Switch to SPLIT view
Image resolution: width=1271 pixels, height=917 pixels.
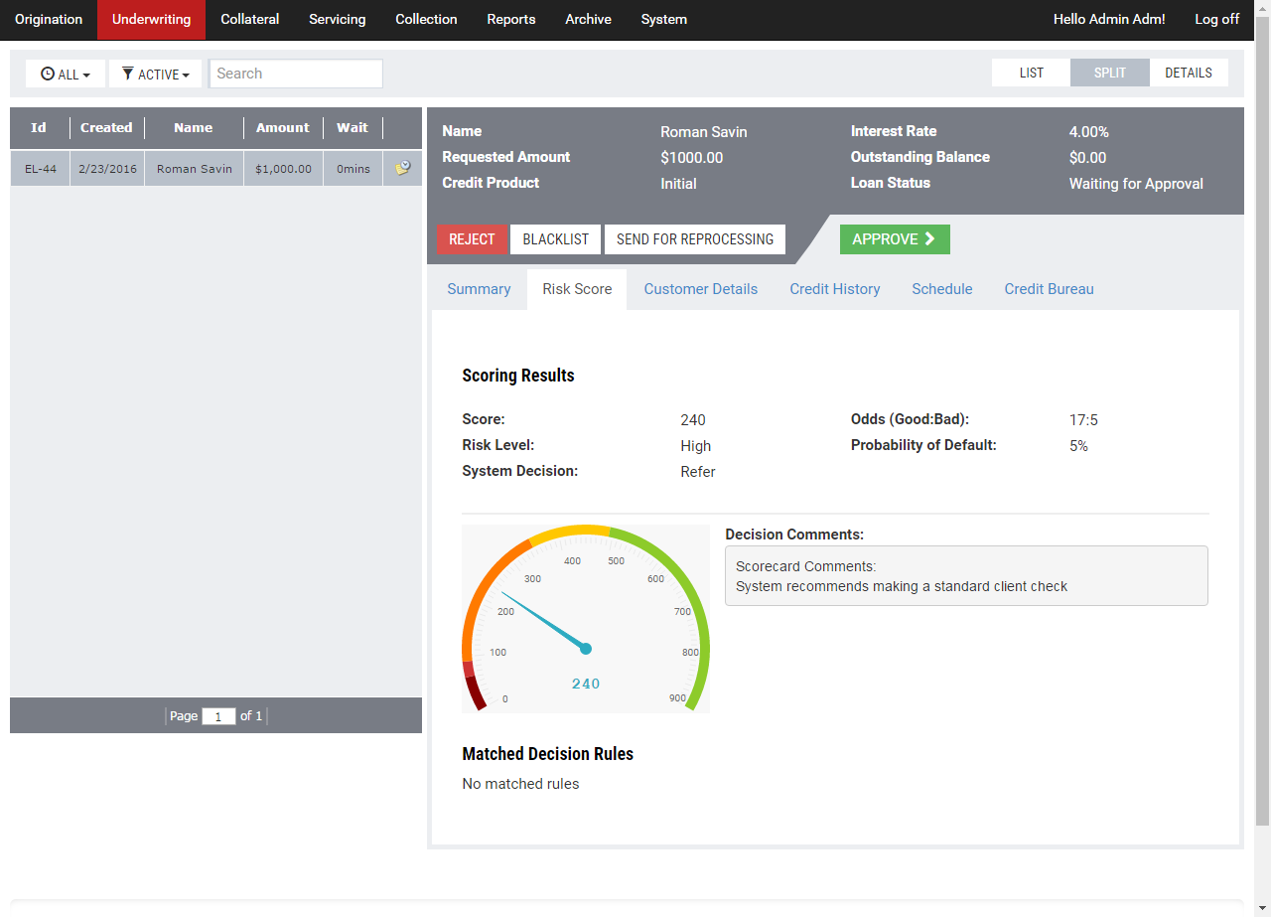pyautogui.click(x=1110, y=73)
